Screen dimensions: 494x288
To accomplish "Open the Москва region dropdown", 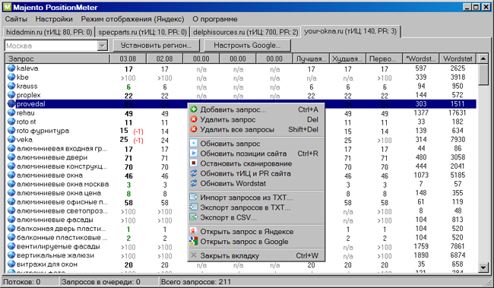I will [103, 46].
